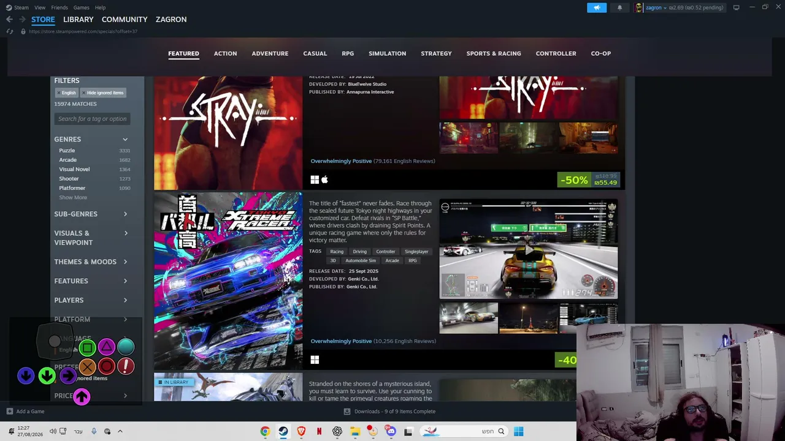Click the taskbar volume speaker icon

click(53, 431)
